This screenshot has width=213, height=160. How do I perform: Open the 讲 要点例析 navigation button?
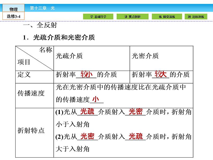pyautogui.click(x=133, y=17)
